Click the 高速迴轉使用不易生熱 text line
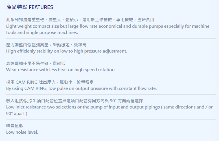The height and width of the screenshot is (141, 219). pos(36,64)
